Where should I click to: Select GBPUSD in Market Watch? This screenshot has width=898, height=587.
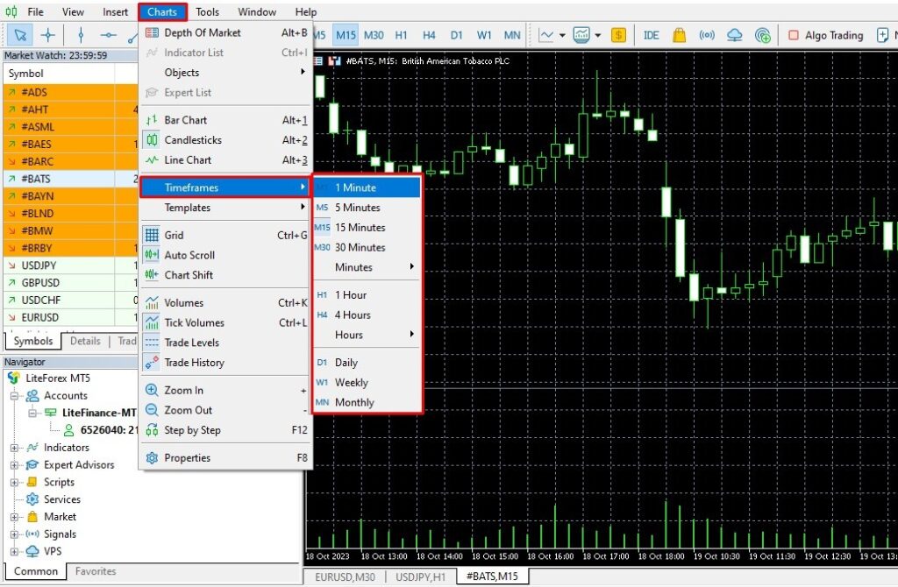[40, 283]
